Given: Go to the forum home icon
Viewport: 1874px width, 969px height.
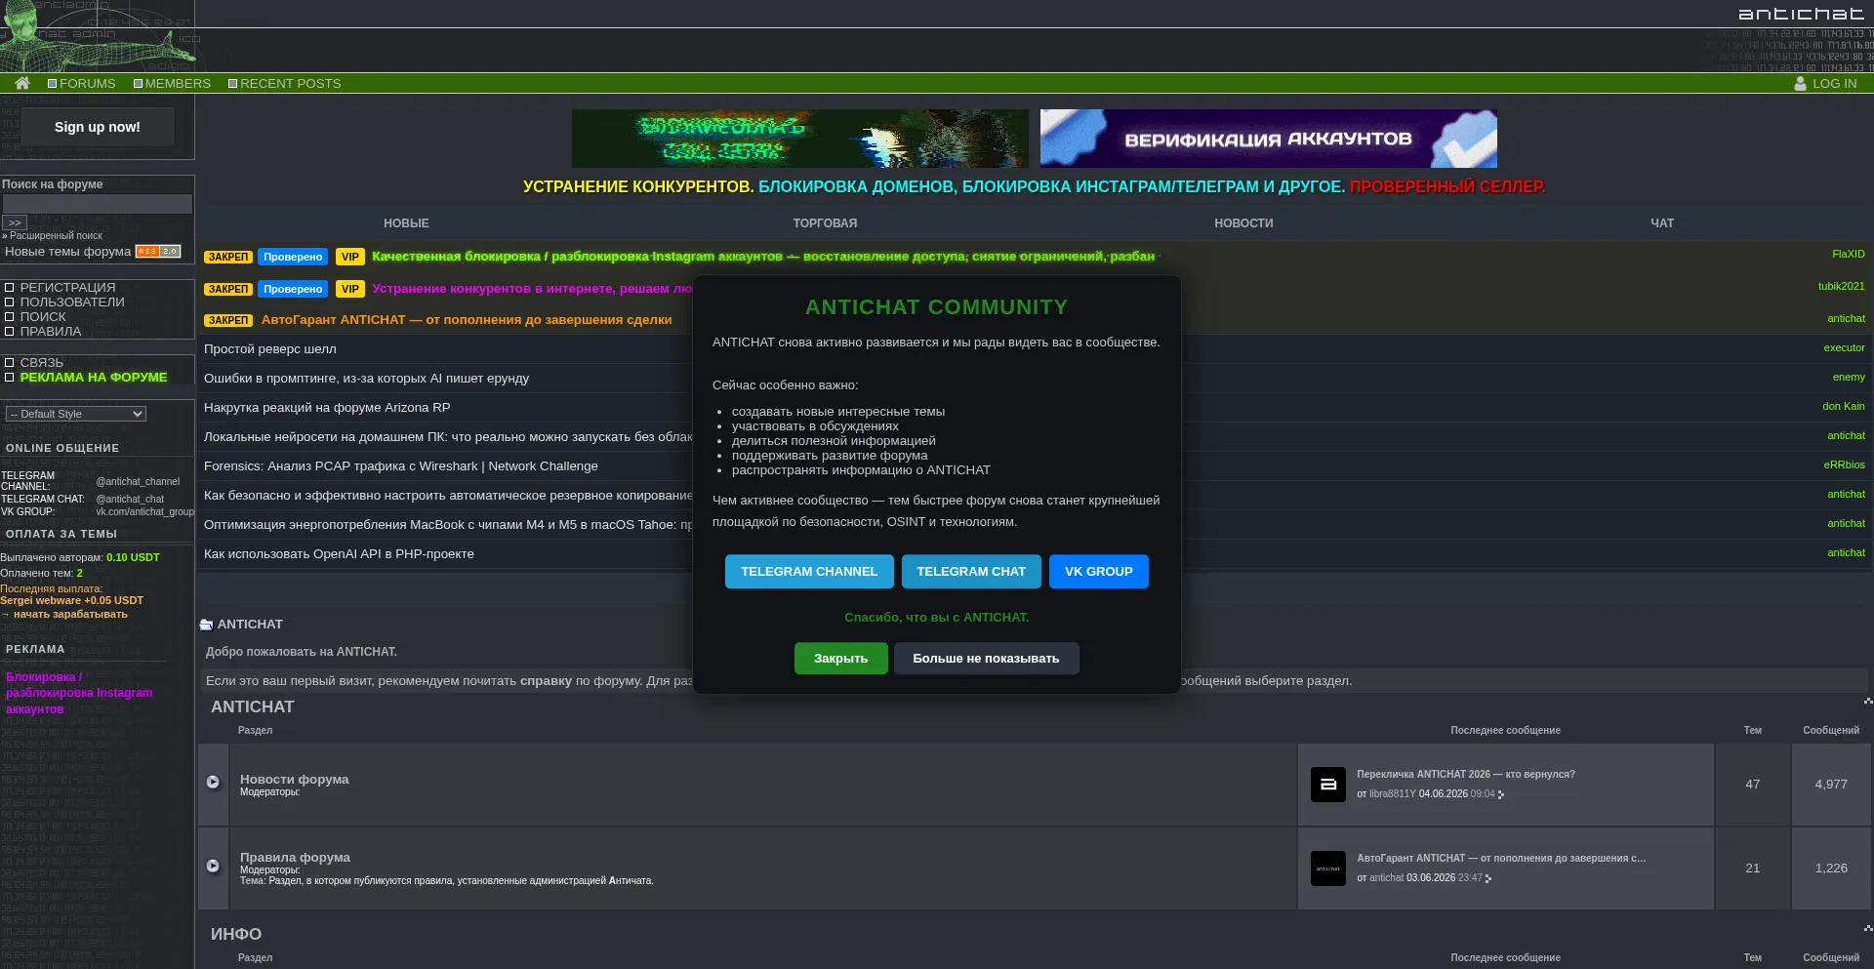Looking at the screenshot, I should click(22, 83).
